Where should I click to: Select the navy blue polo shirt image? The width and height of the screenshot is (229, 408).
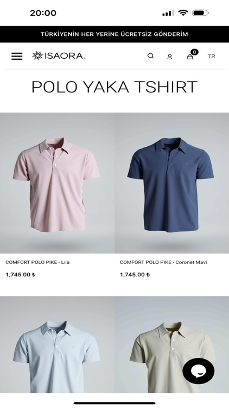click(171, 183)
